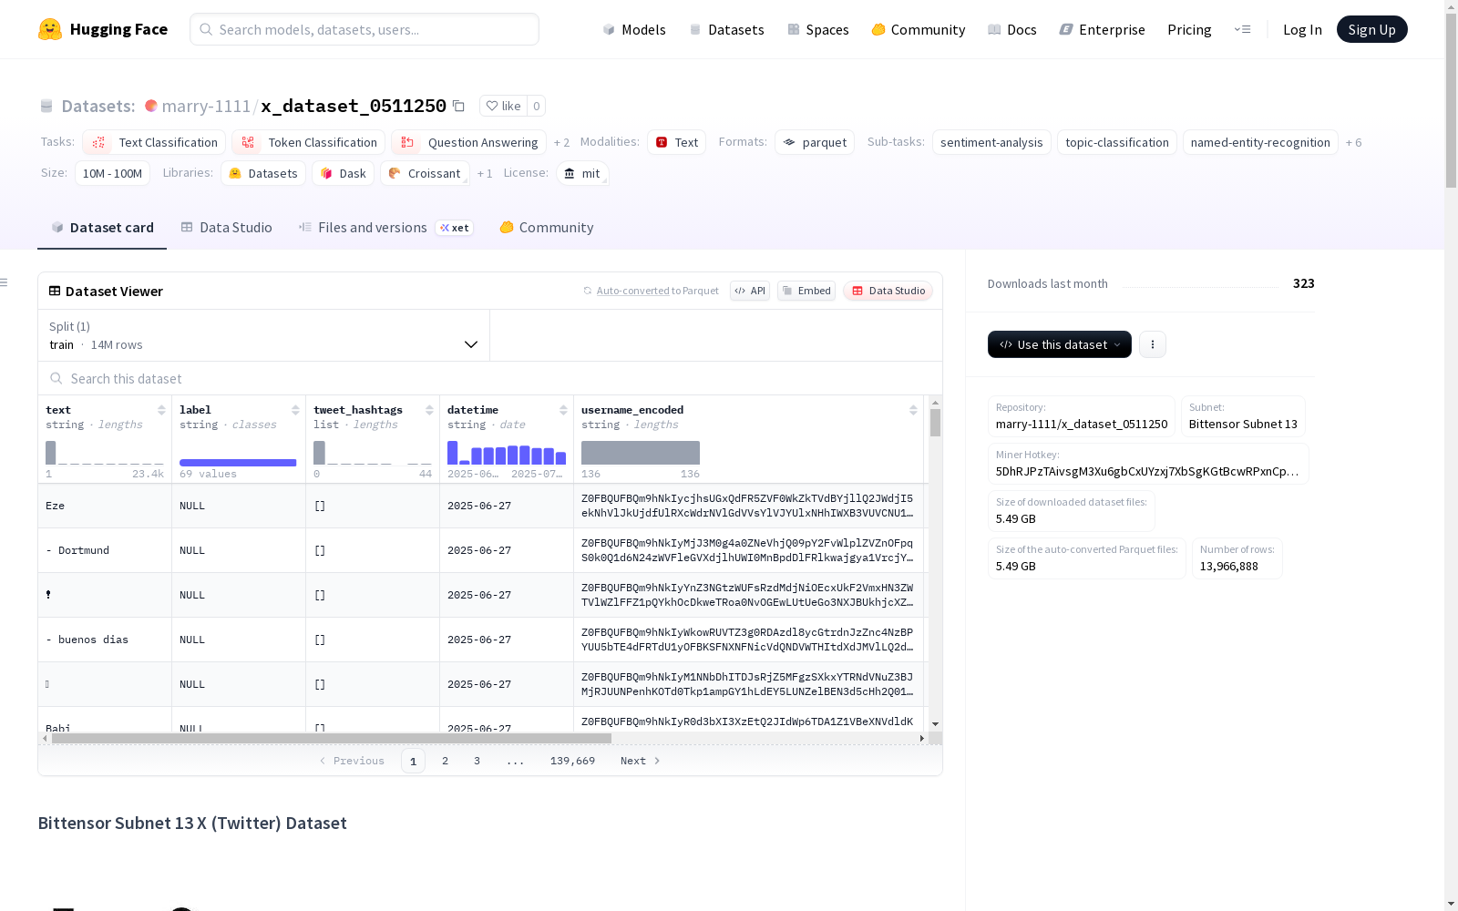Viewport: 1458px width, 911px height.
Task: Click the Datasets library tag
Action: click(x=263, y=173)
